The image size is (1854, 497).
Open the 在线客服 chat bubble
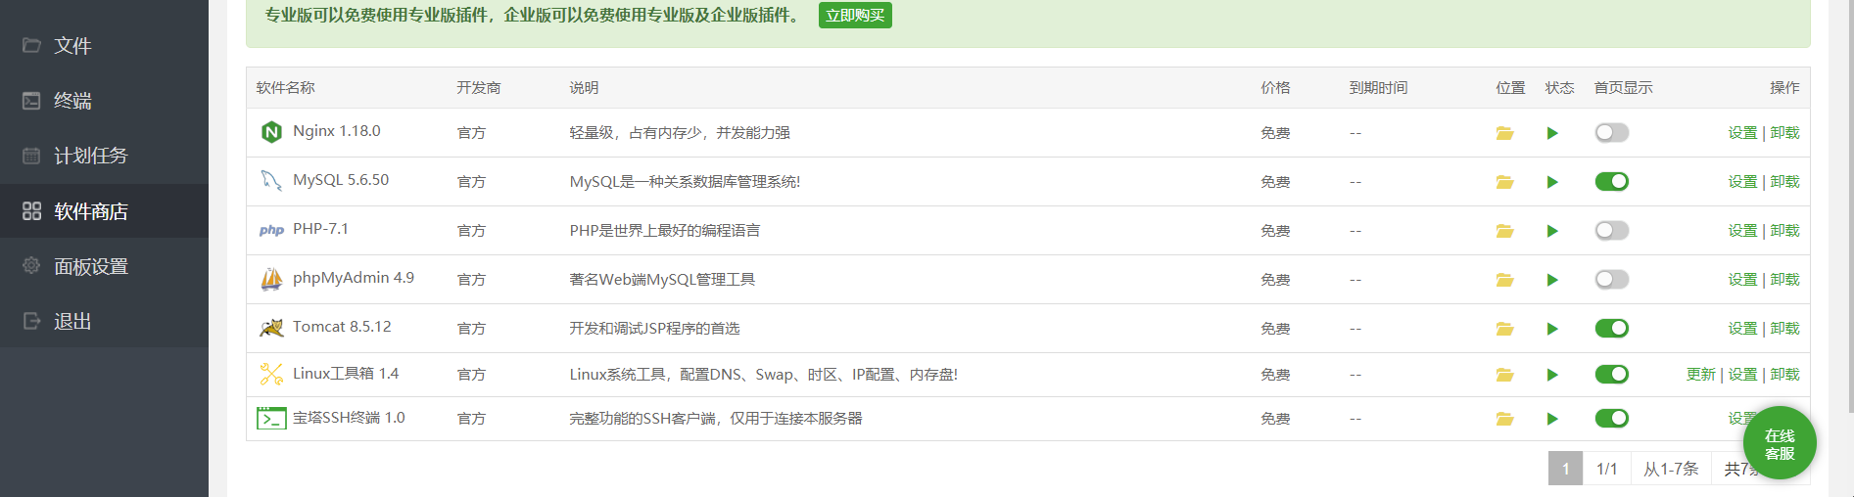pos(1780,443)
